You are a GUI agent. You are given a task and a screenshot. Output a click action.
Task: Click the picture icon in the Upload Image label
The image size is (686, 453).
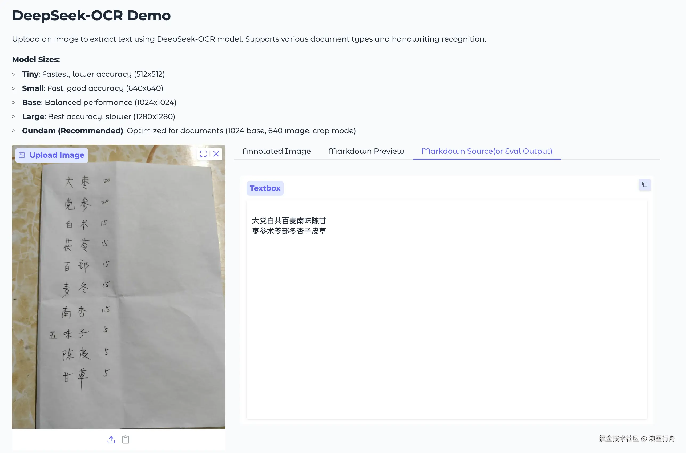tap(22, 155)
